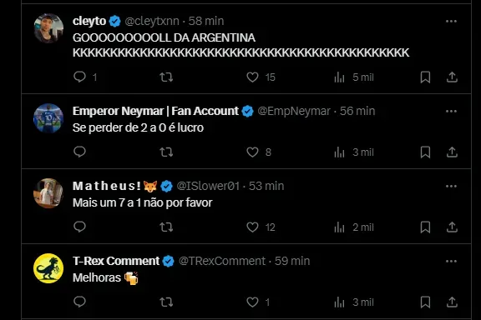The image size is (481, 320).
Task: Reply to Emperor Neymar's tweet
Action: [x=80, y=152]
